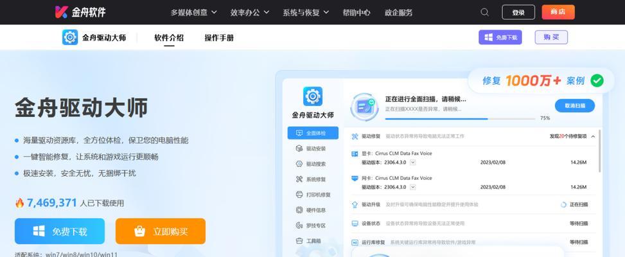Click shopping bag icon on 立即购买 button
625x257 pixels.
[140, 231]
